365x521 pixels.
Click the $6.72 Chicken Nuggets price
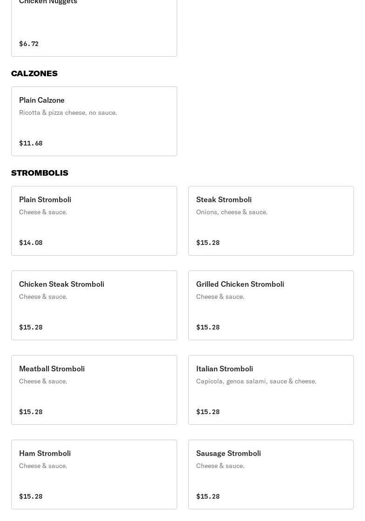(29, 44)
